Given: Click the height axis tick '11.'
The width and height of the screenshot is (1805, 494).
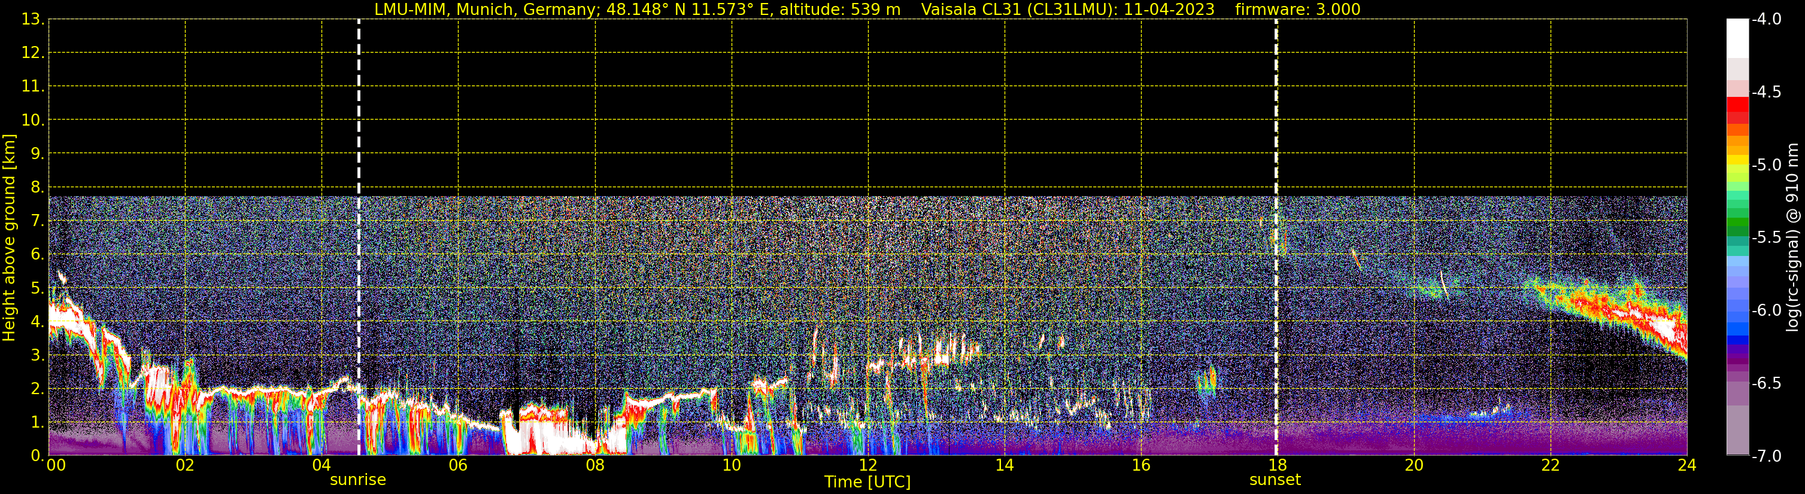Looking at the screenshot, I should [x=33, y=87].
